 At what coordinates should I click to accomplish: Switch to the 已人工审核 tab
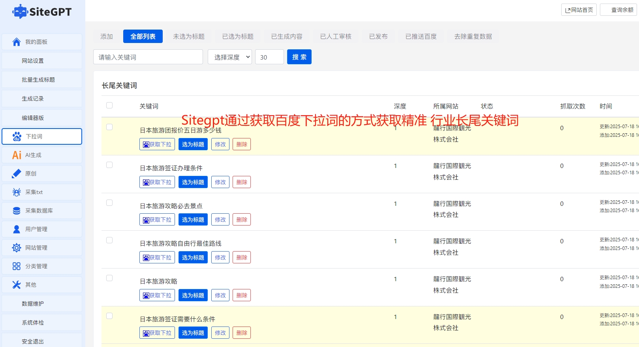pos(336,36)
